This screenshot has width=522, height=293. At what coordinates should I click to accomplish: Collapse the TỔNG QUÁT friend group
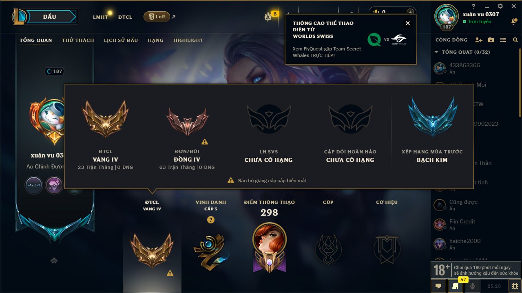(436, 52)
